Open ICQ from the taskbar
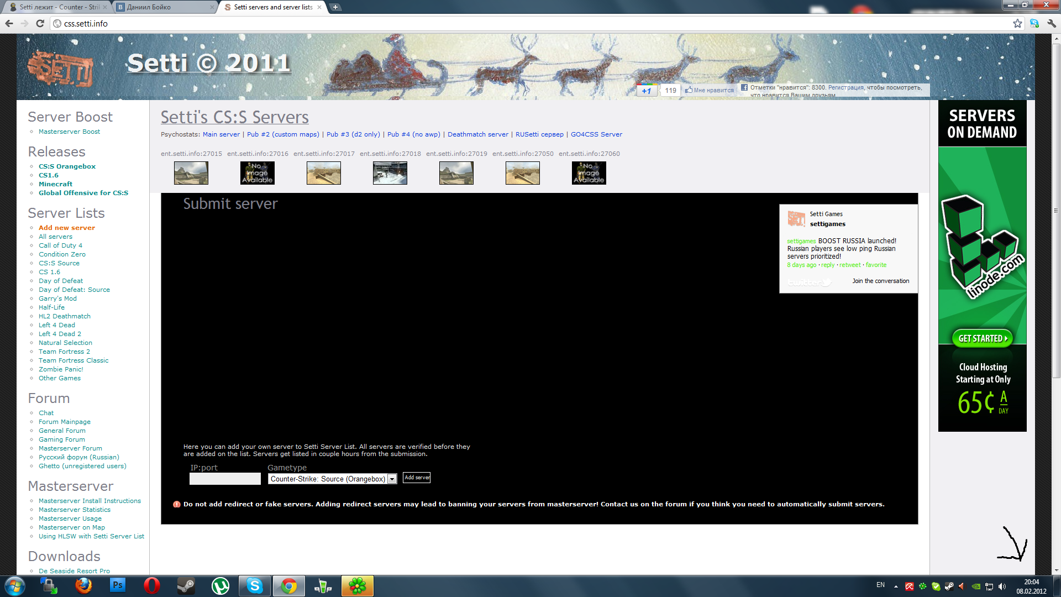Screen dimensions: 1061x597 pyautogui.click(x=358, y=585)
